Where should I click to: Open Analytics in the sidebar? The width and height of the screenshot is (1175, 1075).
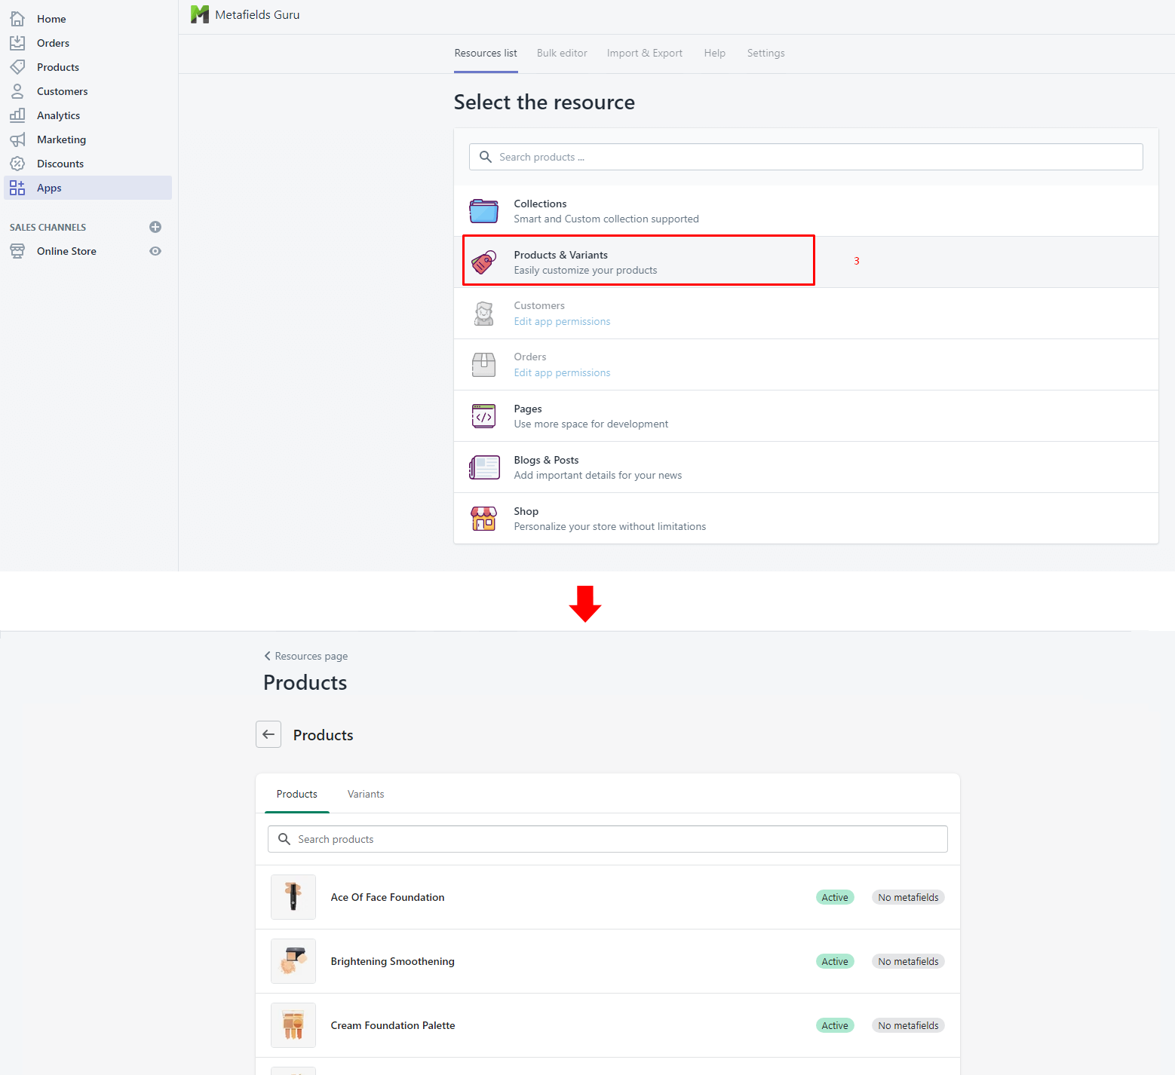point(58,115)
